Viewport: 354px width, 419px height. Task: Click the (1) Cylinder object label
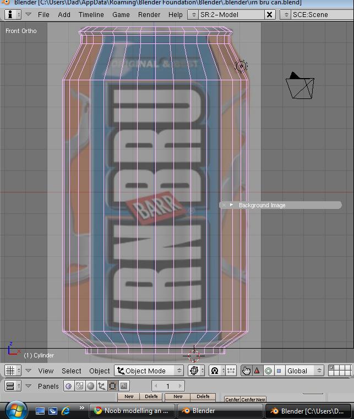point(39,355)
